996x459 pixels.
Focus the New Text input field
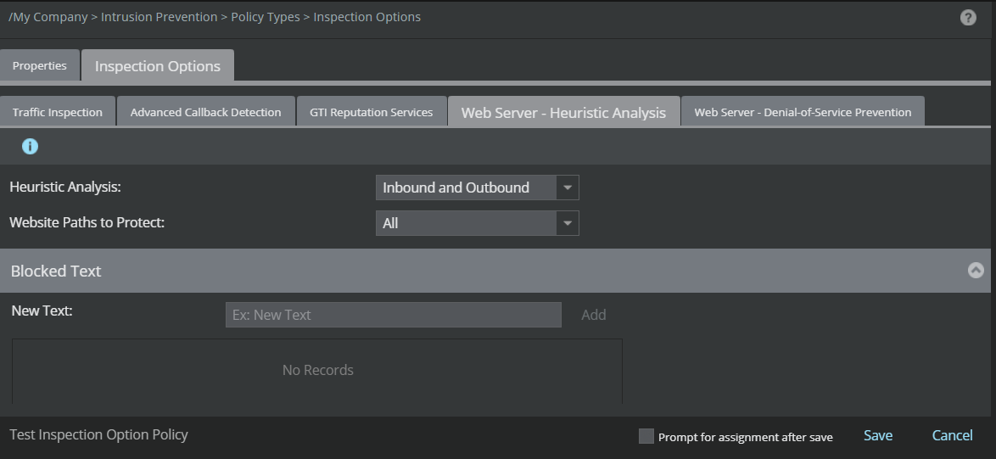coord(393,315)
